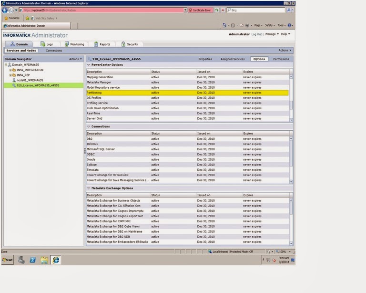Collapse the Metadata Exchange Options section
This screenshot has height=293, width=366.
point(89,188)
